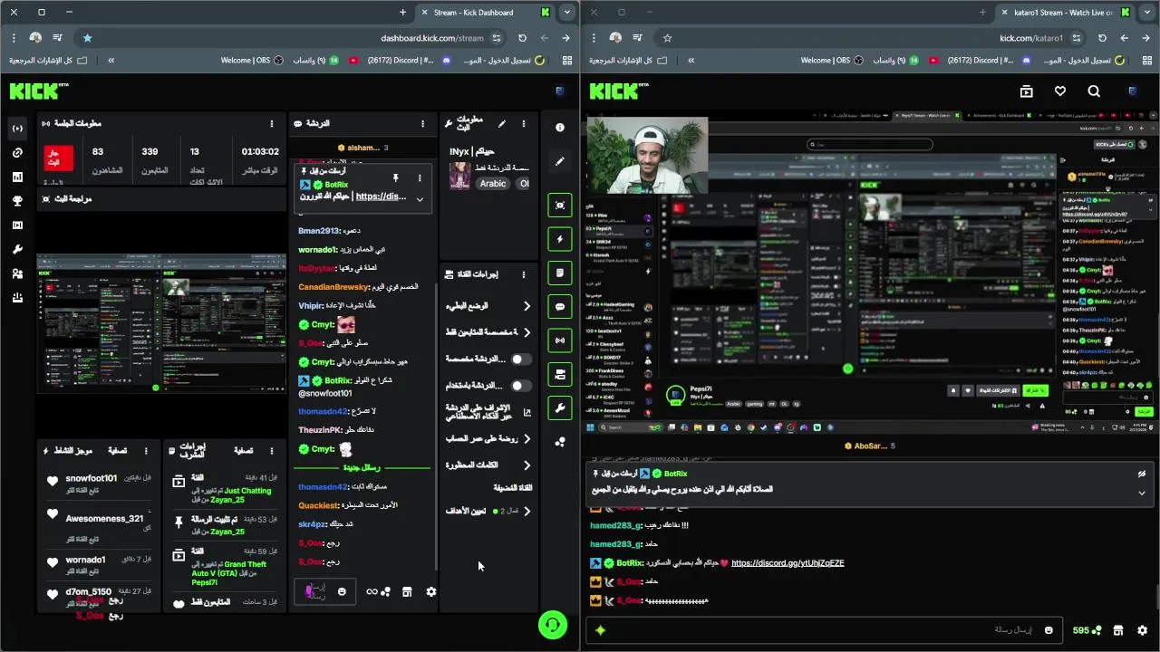This screenshot has width=1160, height=652.
Task: Unpin the pinned BotRix message in the dashboard chat
Action: 395,177
